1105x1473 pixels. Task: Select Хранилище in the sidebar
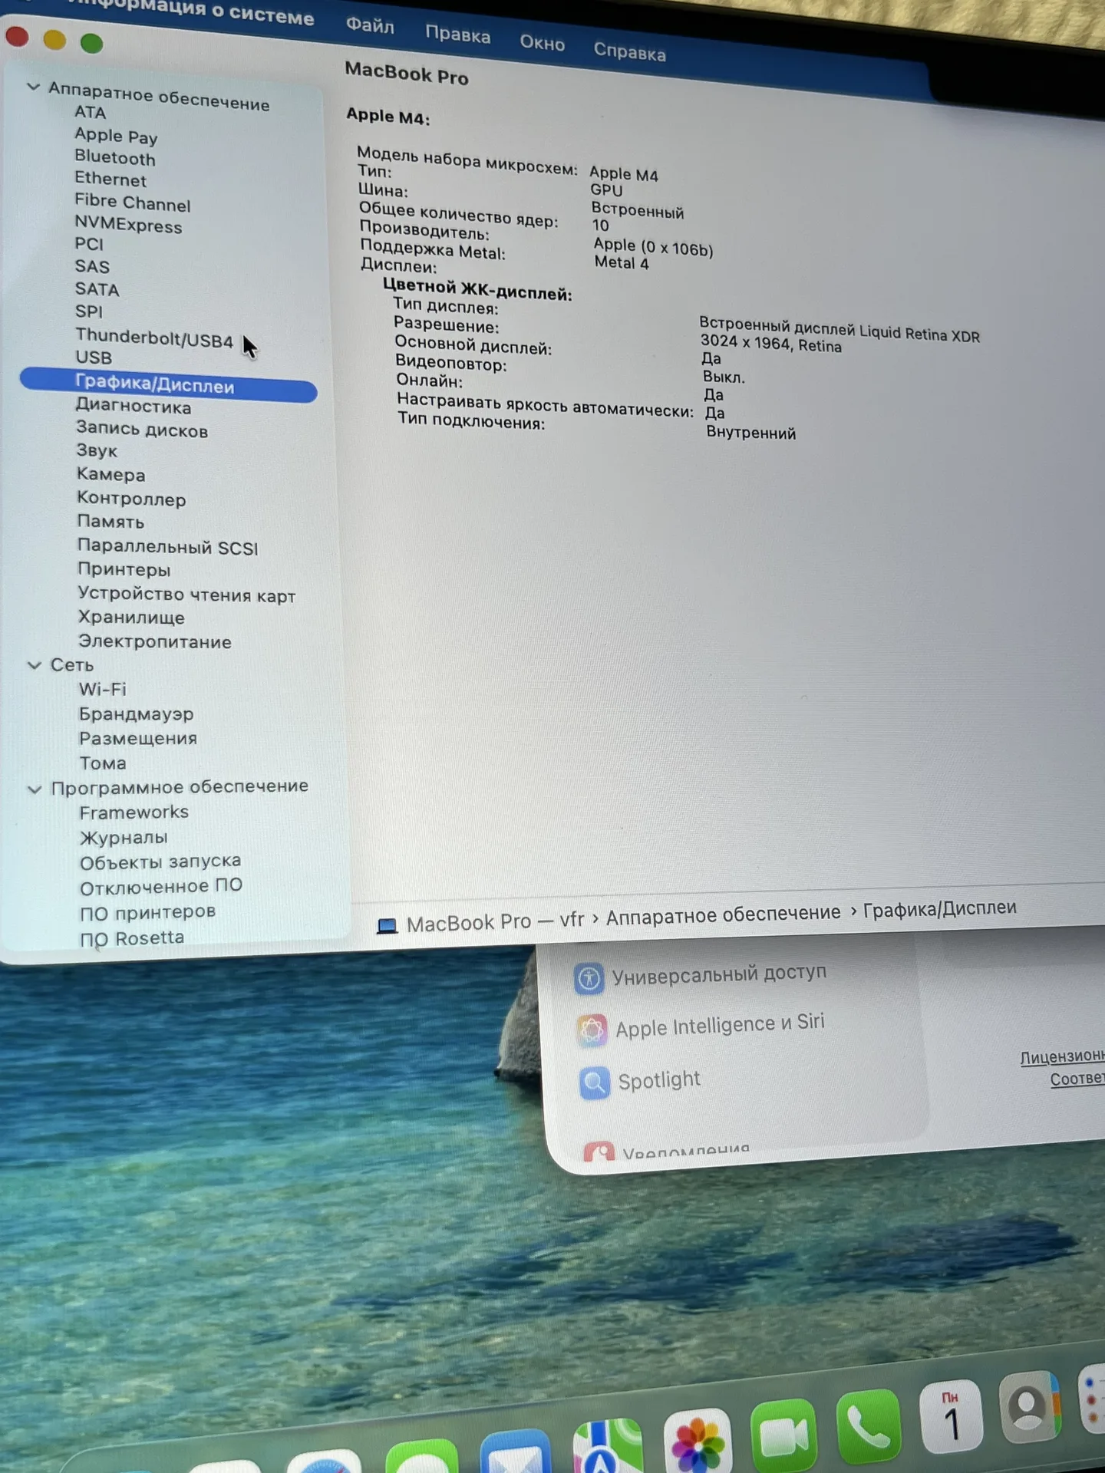pyautogui.click(x=131, y=618)
